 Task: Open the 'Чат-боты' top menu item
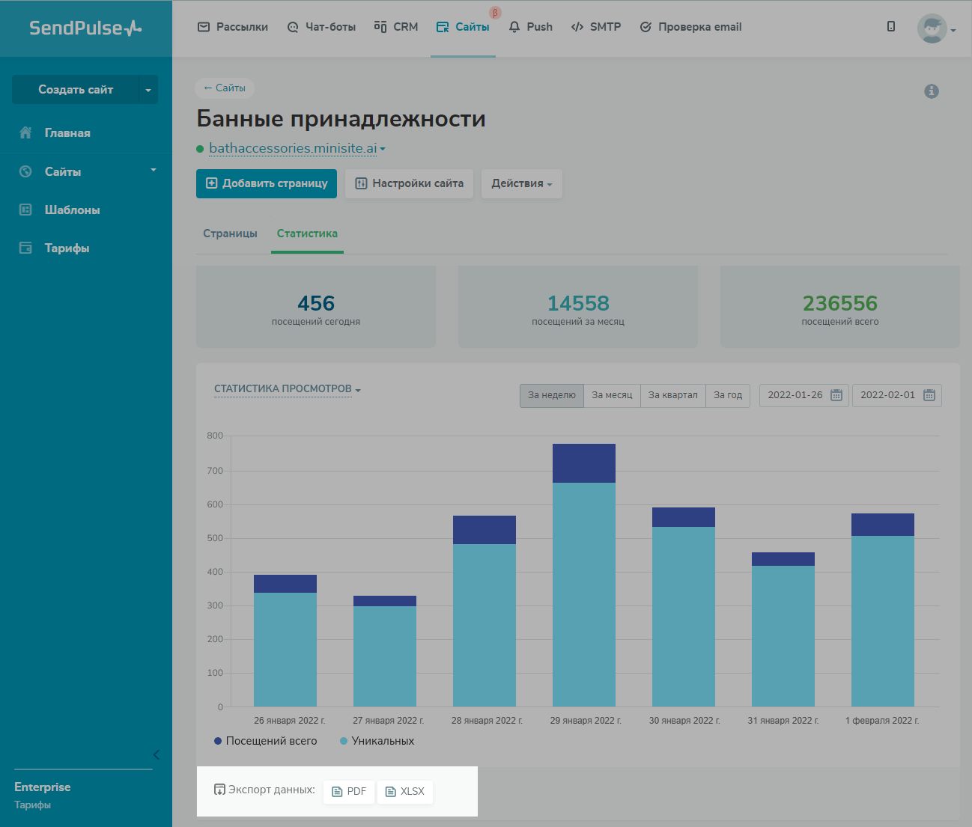[321, 27]
